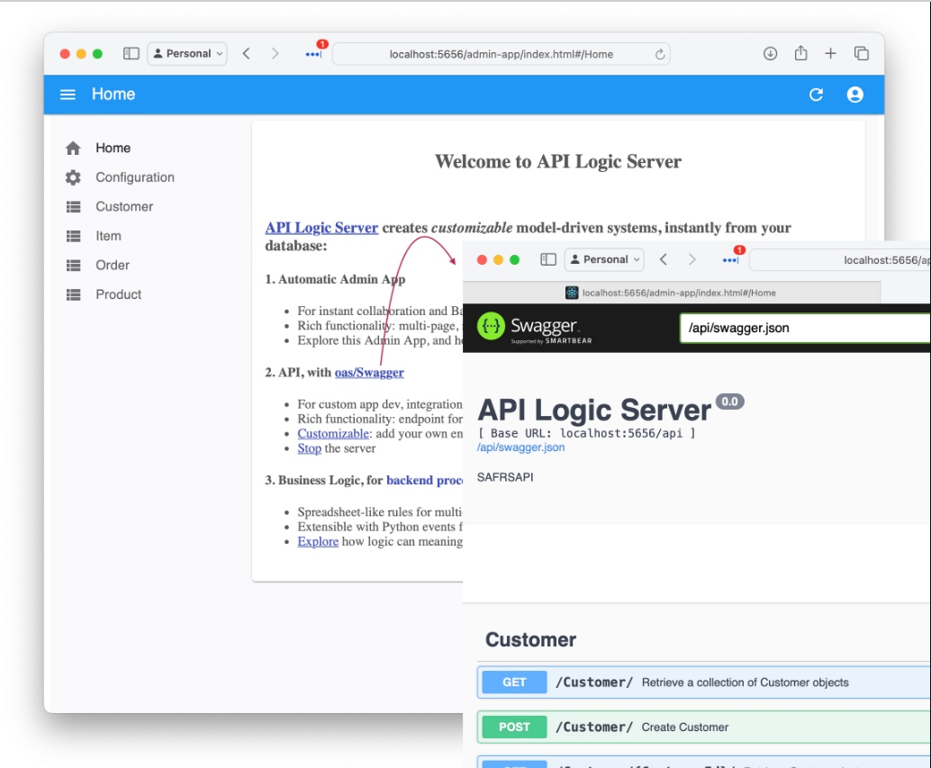The width and height of the screenshot is (931, 768).
Task: Expand the POST /Customer/ Create Customer endpoint
Action: pos(703,727)
